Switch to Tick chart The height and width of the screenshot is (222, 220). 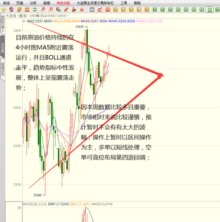coord(108,10)
